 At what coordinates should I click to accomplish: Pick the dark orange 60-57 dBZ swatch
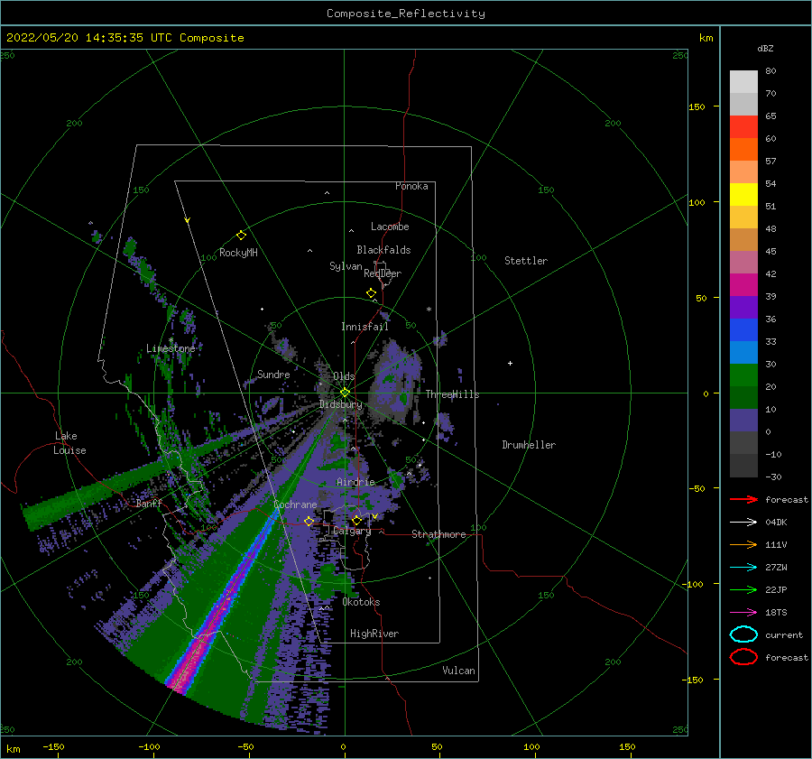(743, 150)
